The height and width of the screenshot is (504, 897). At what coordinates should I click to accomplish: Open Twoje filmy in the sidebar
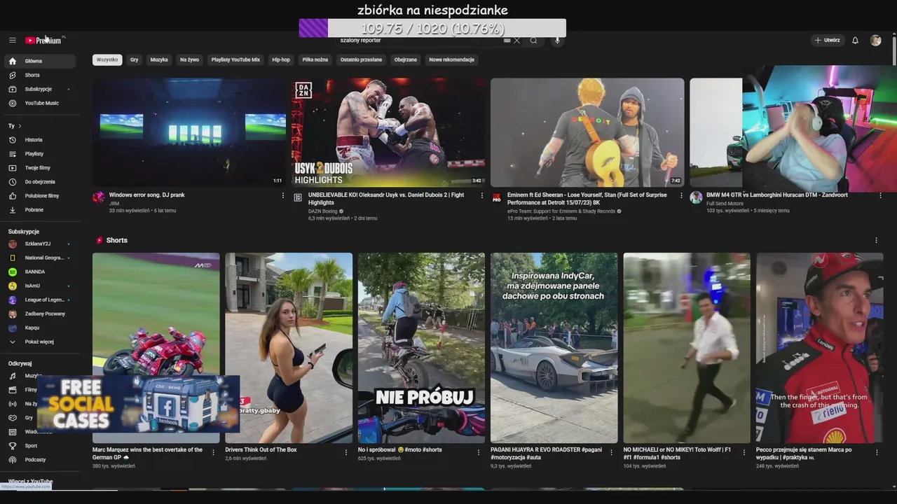click(40, 168)
